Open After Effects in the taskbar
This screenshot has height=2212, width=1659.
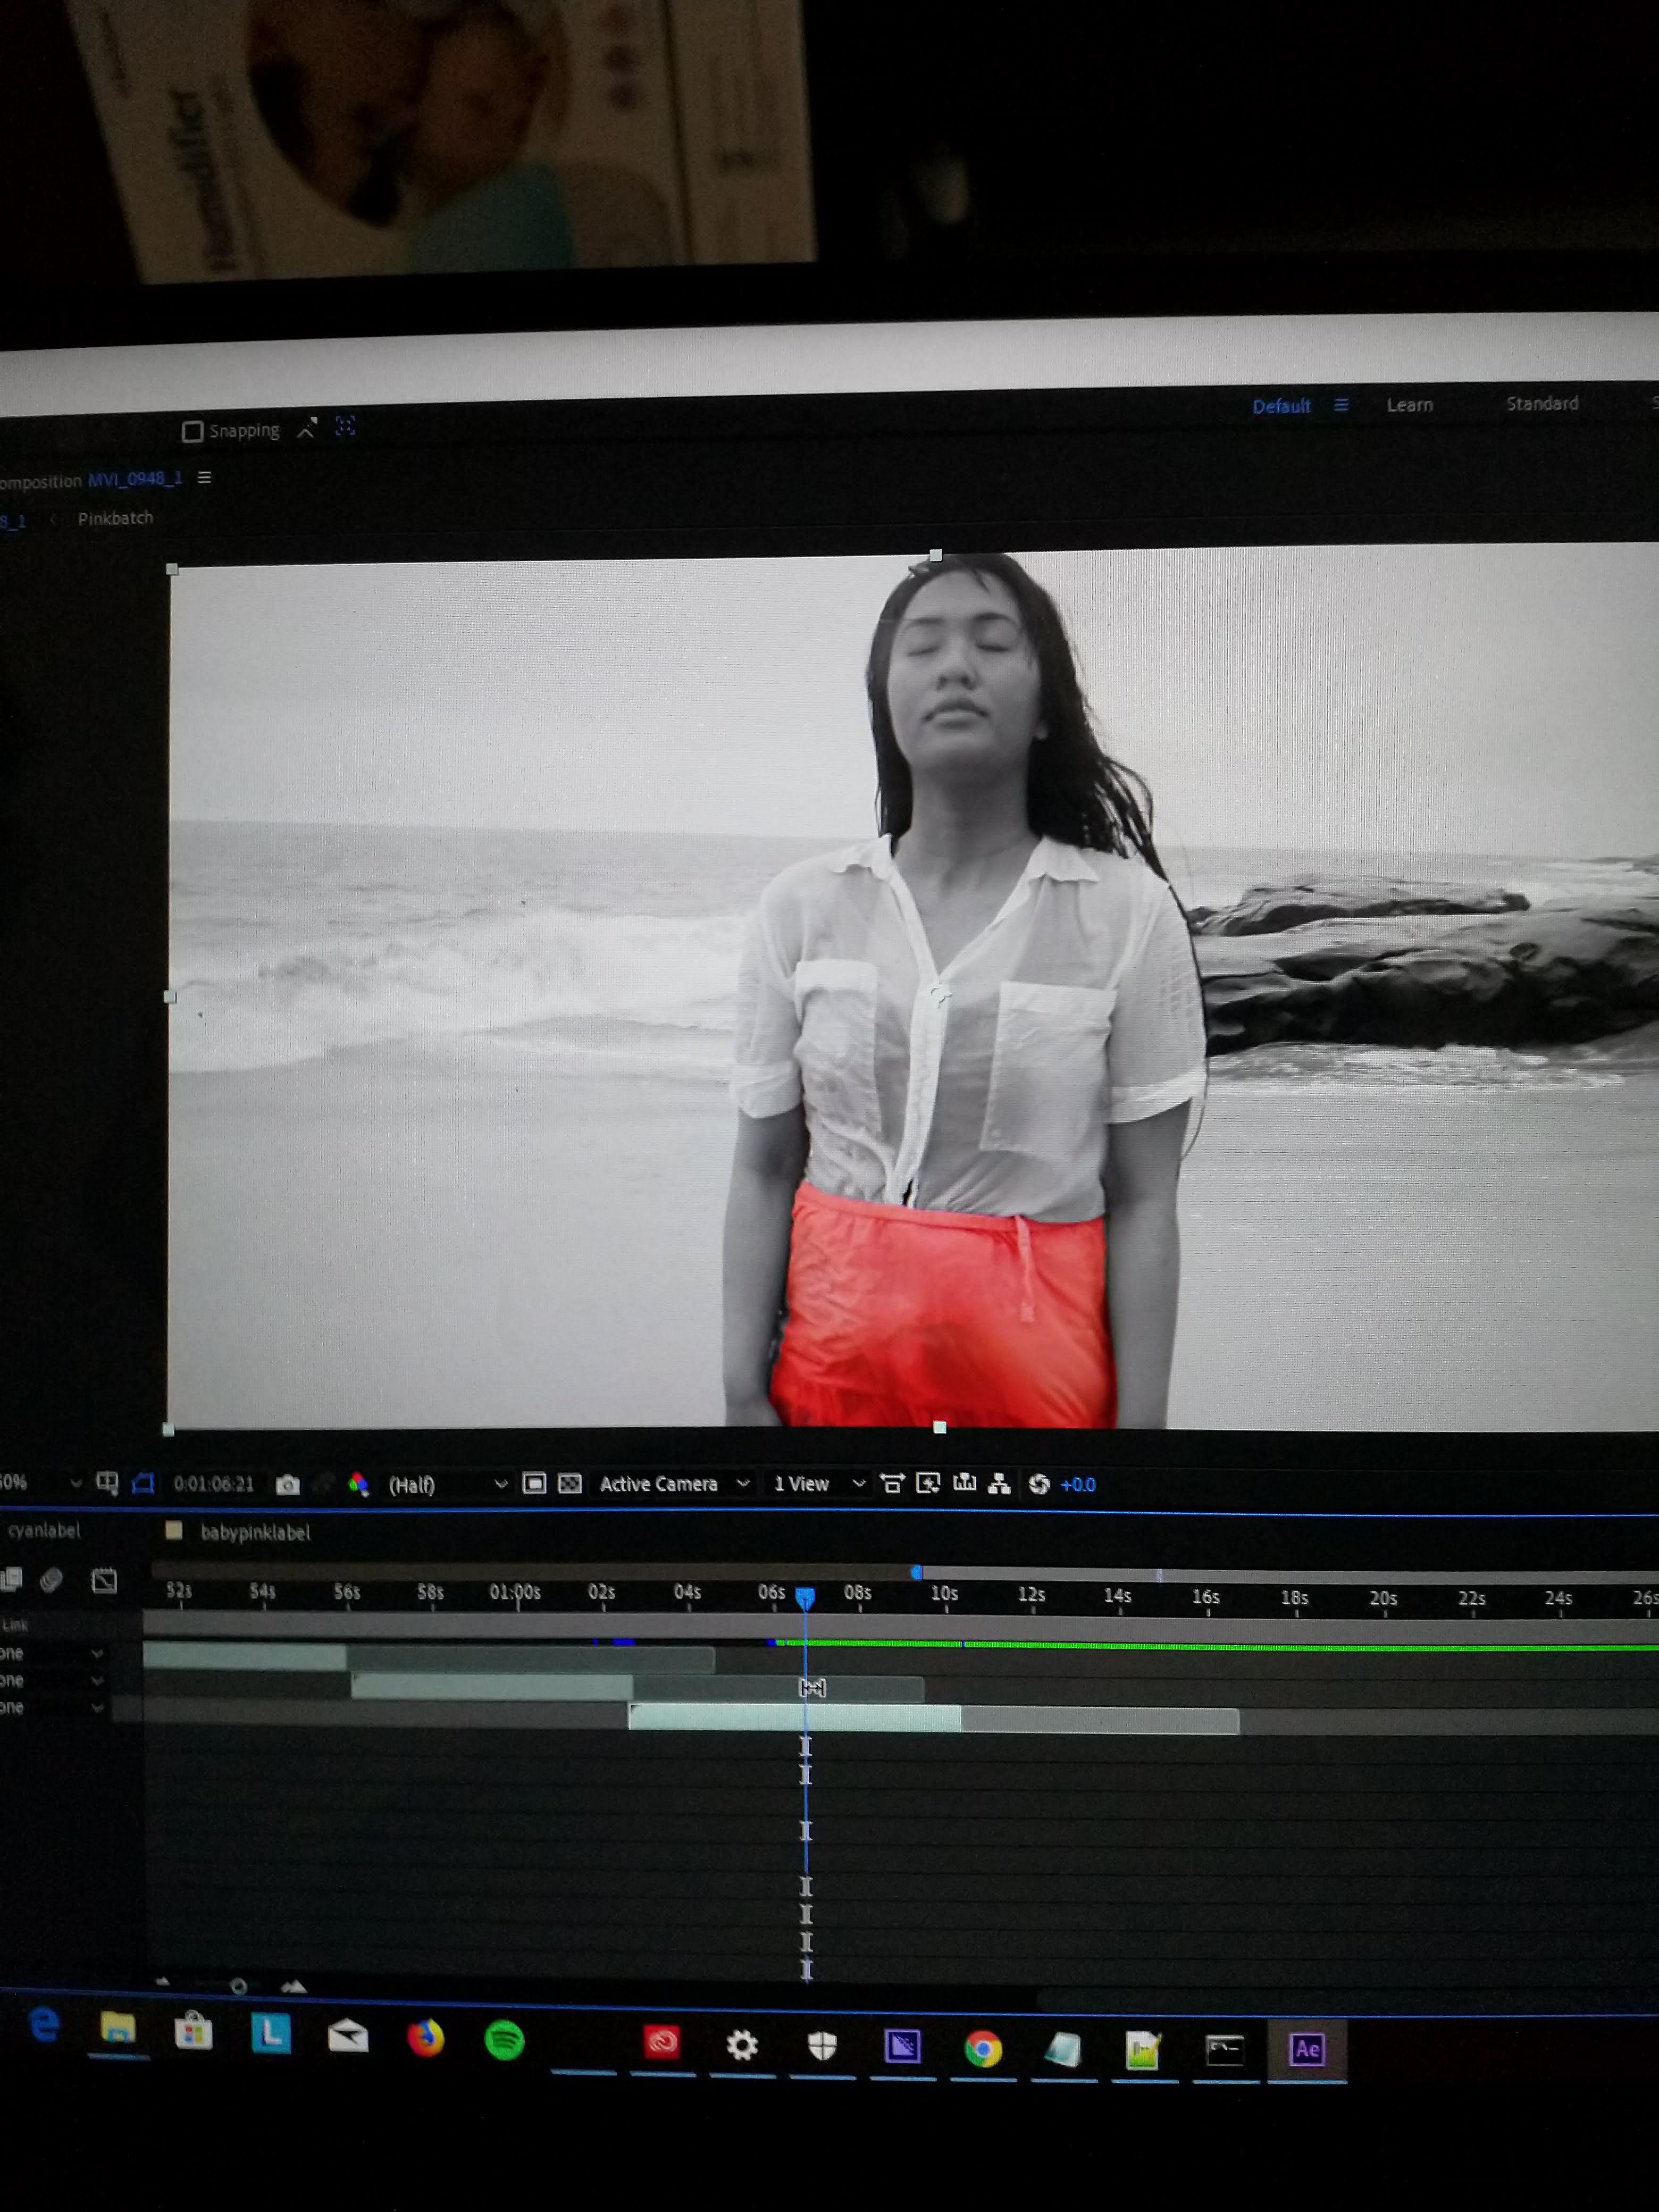[1307, 2049]
